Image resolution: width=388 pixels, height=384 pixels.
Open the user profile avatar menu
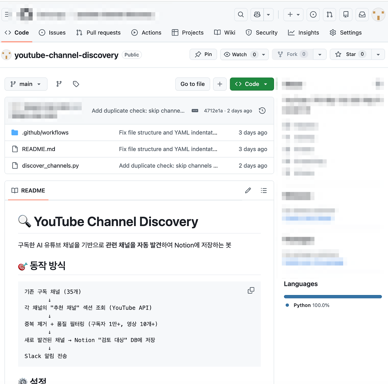pos(378,15)
